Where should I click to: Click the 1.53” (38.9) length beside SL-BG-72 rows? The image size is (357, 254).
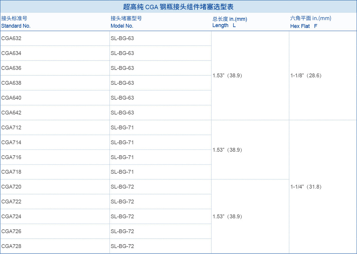point(228,217)
